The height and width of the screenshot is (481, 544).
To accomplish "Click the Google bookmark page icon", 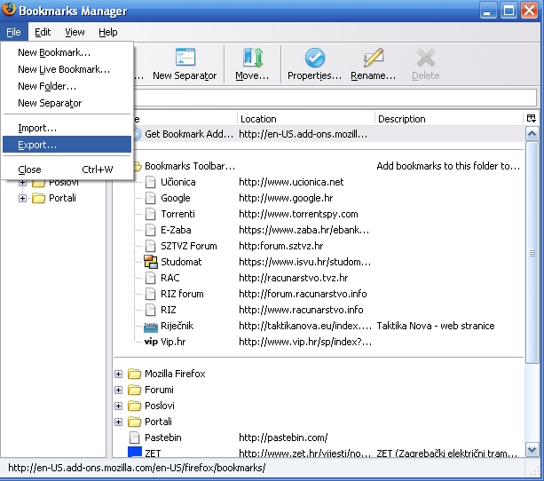I will click(150, 198).
